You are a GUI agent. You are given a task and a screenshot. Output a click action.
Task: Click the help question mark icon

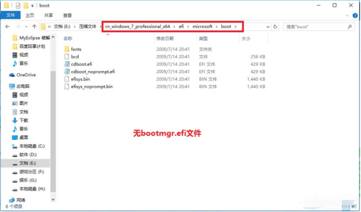pos(354,15)
